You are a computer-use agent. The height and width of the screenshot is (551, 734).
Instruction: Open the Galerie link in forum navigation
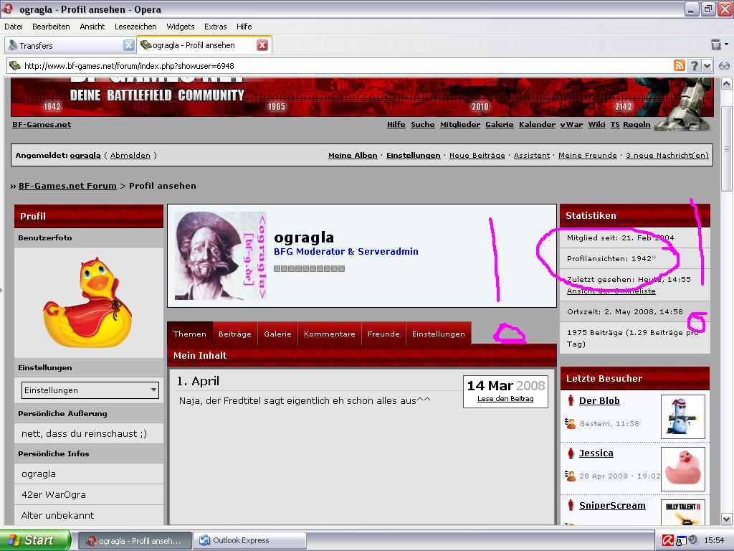(x=500, y=125)
